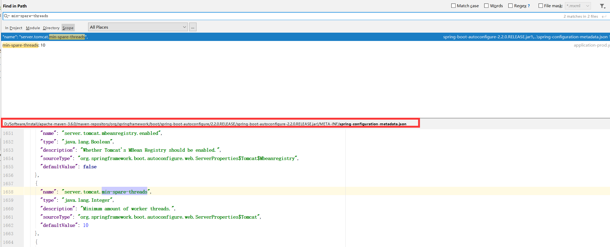Open the Regex help question mark
Screen dimensions: 610x247
click(529, 6)
